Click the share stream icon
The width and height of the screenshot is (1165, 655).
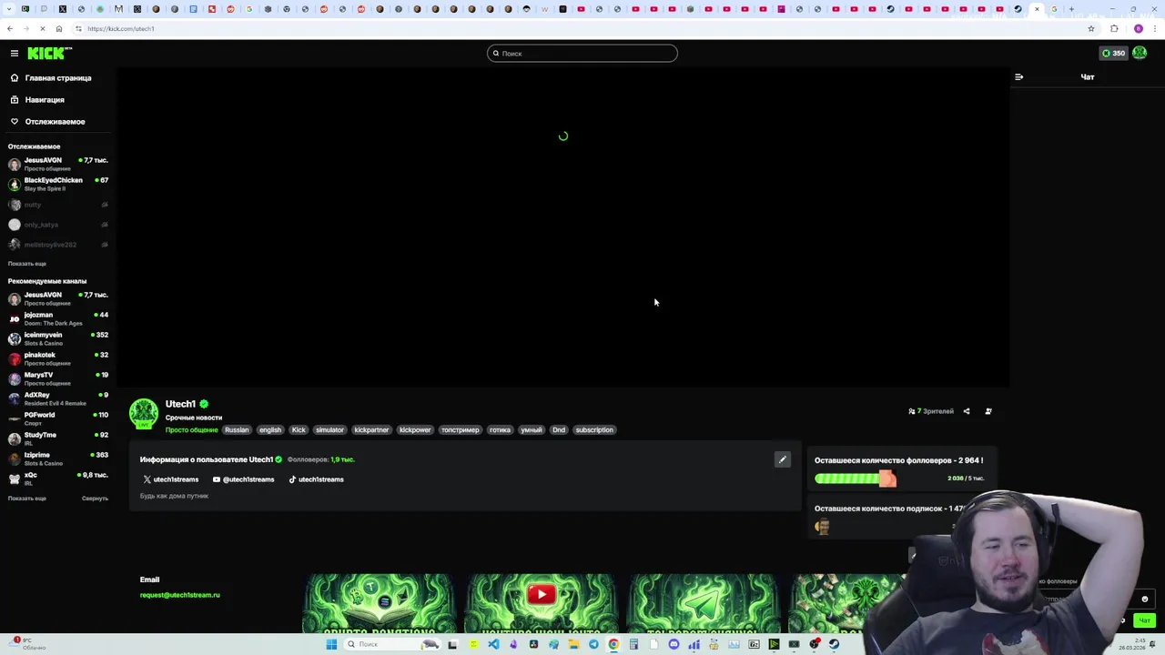pyautogui.click(x=967, y=411)
